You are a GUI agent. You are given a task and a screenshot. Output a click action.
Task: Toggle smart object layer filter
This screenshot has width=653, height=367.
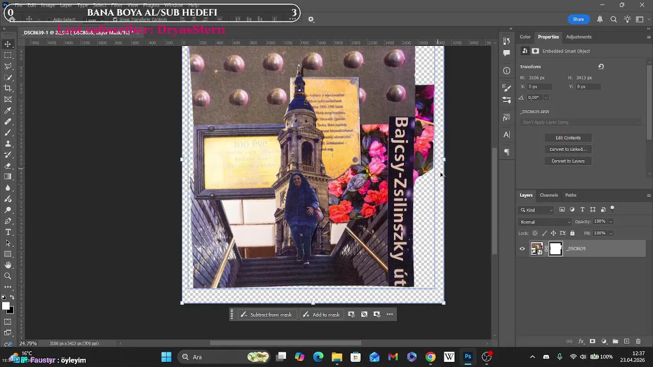pos(603,209)
